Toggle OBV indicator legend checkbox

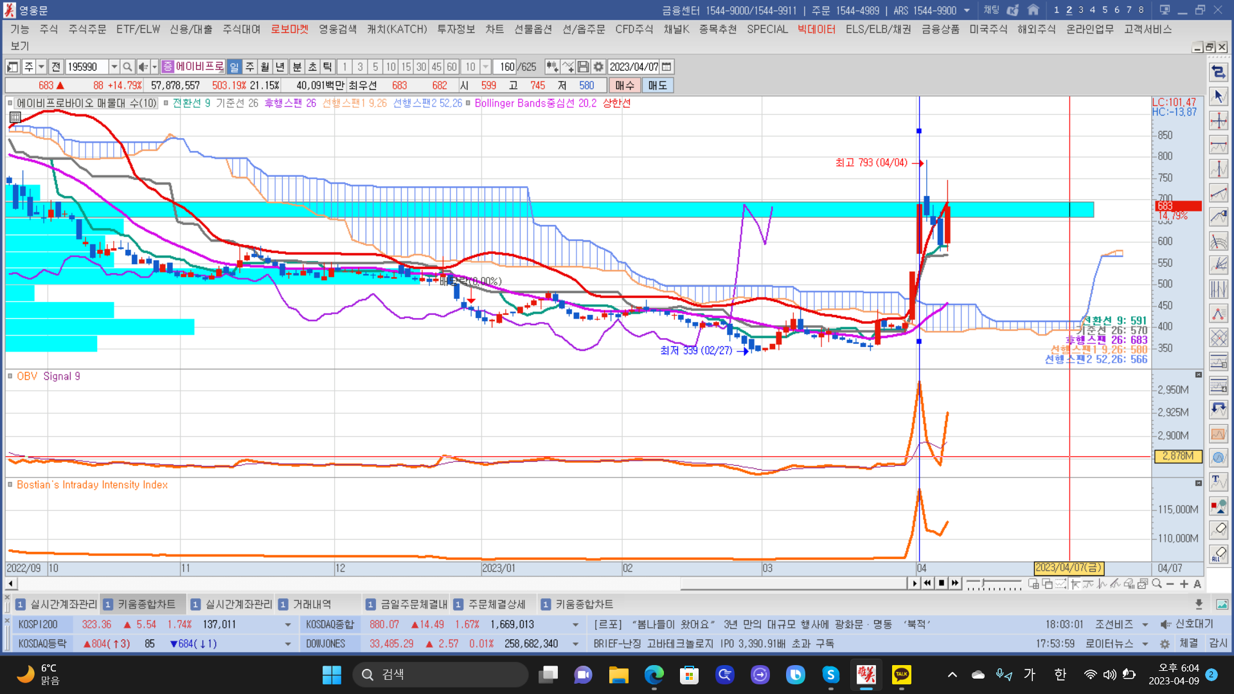[x=10, y=376]
